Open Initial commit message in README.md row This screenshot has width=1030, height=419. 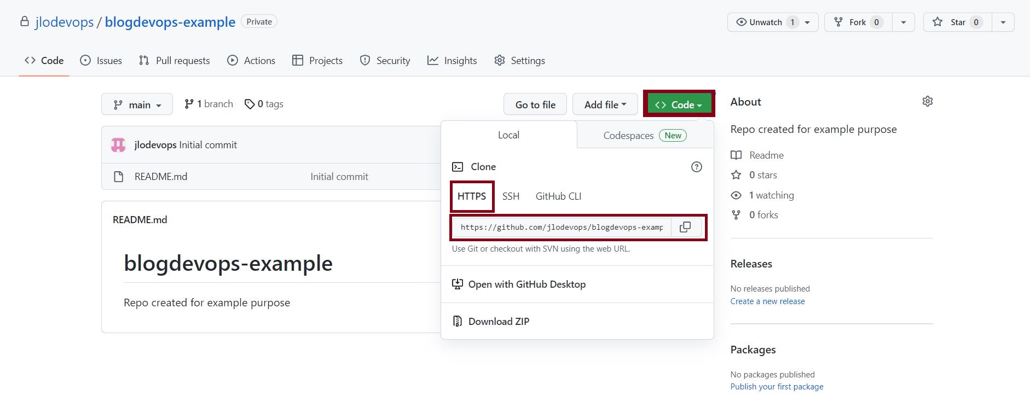point(339,177)
